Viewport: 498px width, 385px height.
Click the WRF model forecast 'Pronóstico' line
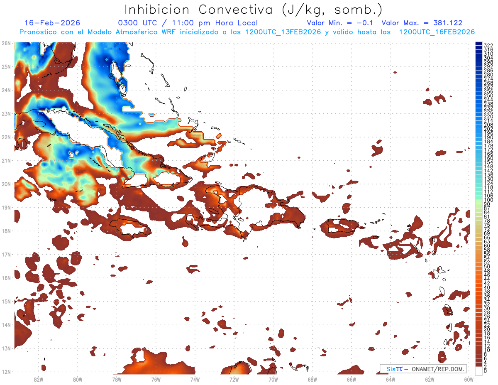coord(247,32)
